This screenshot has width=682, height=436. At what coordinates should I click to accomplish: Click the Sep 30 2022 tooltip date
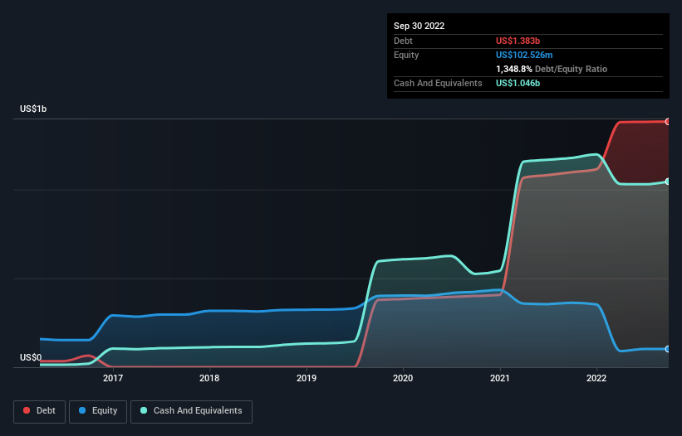click(x=419, y=26)
